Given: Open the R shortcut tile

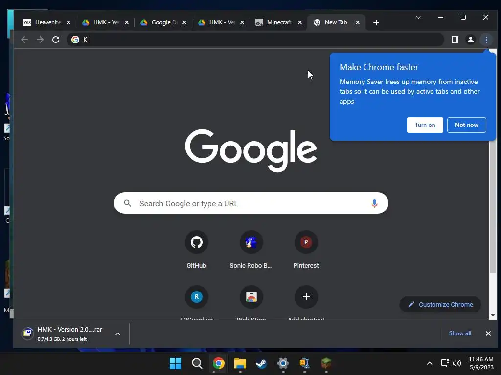Looking at the screenshot, I should tap(197, 297).
